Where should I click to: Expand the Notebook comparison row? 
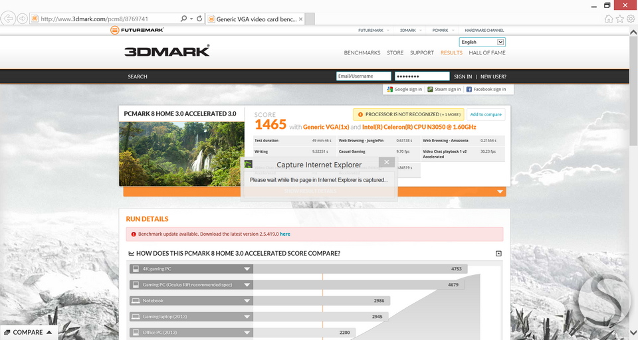(x=247, y=301)
